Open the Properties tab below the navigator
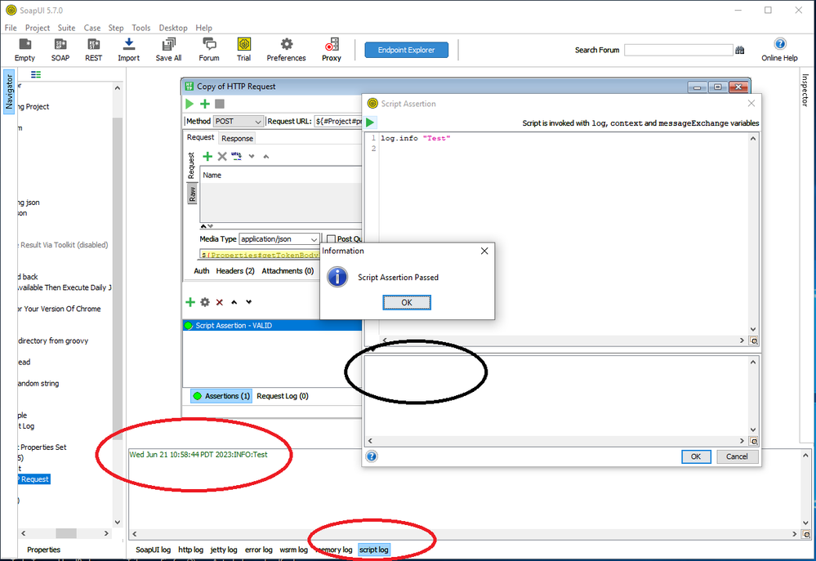 coord(44,550)
